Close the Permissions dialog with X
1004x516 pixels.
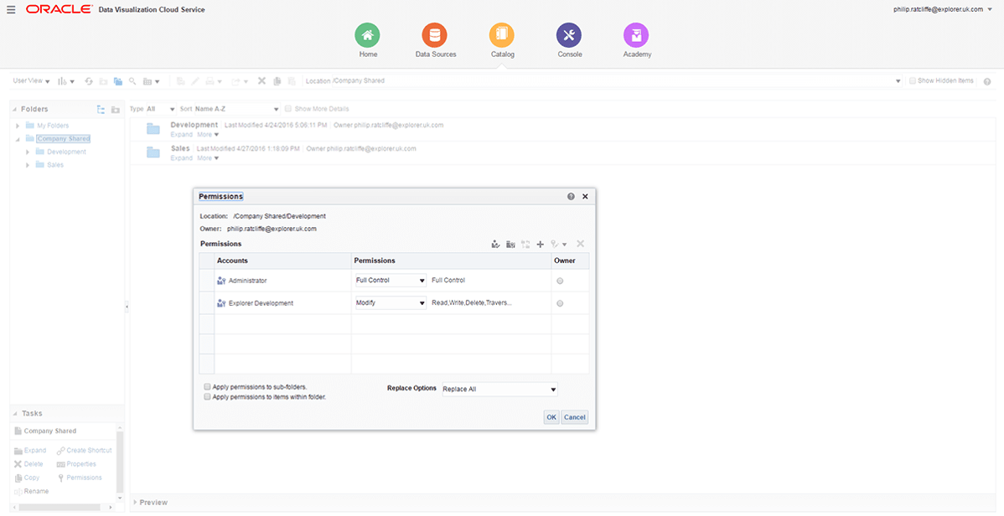585,197
